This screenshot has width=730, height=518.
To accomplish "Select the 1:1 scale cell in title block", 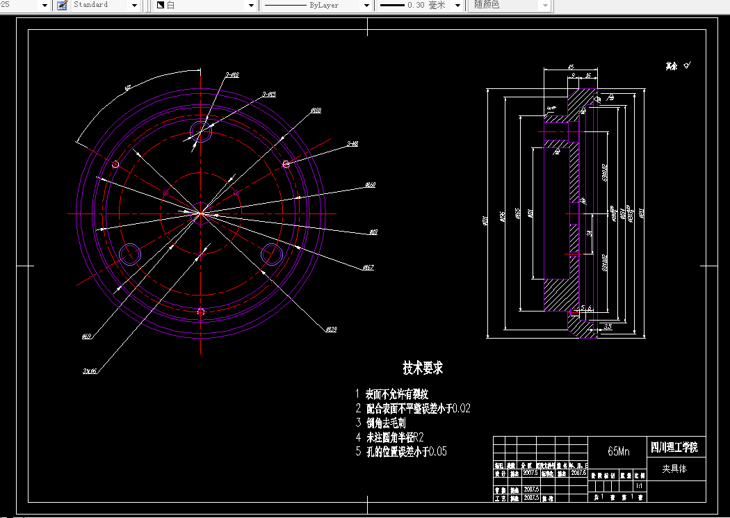I will point(639,486).
